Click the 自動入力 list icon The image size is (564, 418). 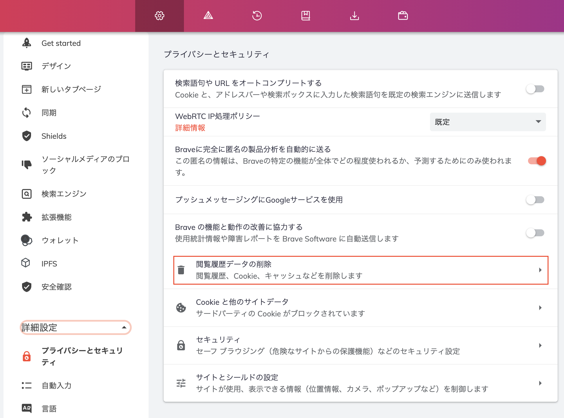coord(27,385)
